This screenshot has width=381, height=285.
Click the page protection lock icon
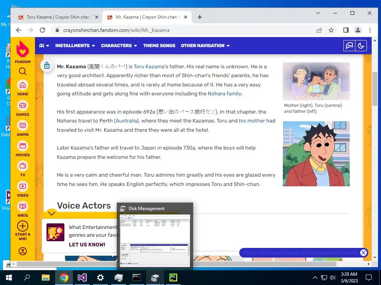pos(47,65)
